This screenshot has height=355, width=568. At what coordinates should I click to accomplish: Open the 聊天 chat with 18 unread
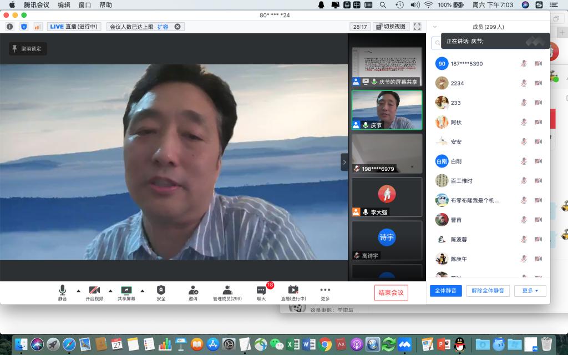(261, 292)
